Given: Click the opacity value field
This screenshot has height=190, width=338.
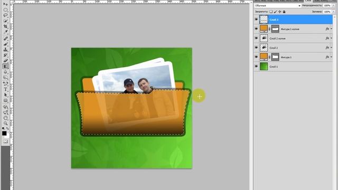Looking at the screenshot, I should (327, 6).
